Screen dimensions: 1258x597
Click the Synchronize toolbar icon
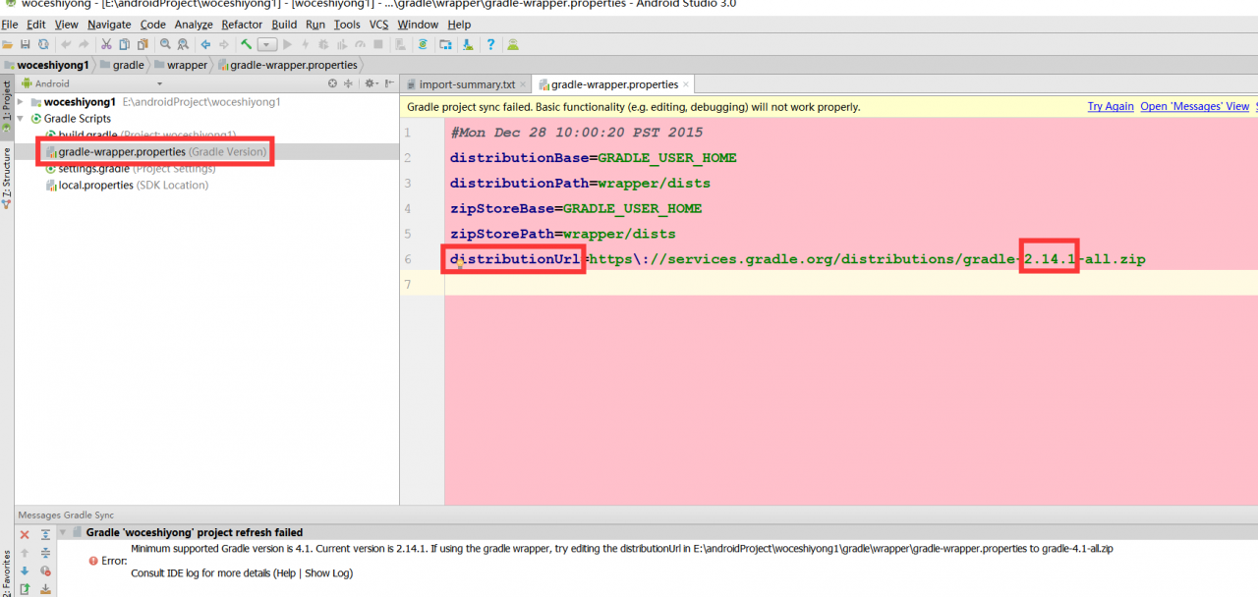(43, 44)
